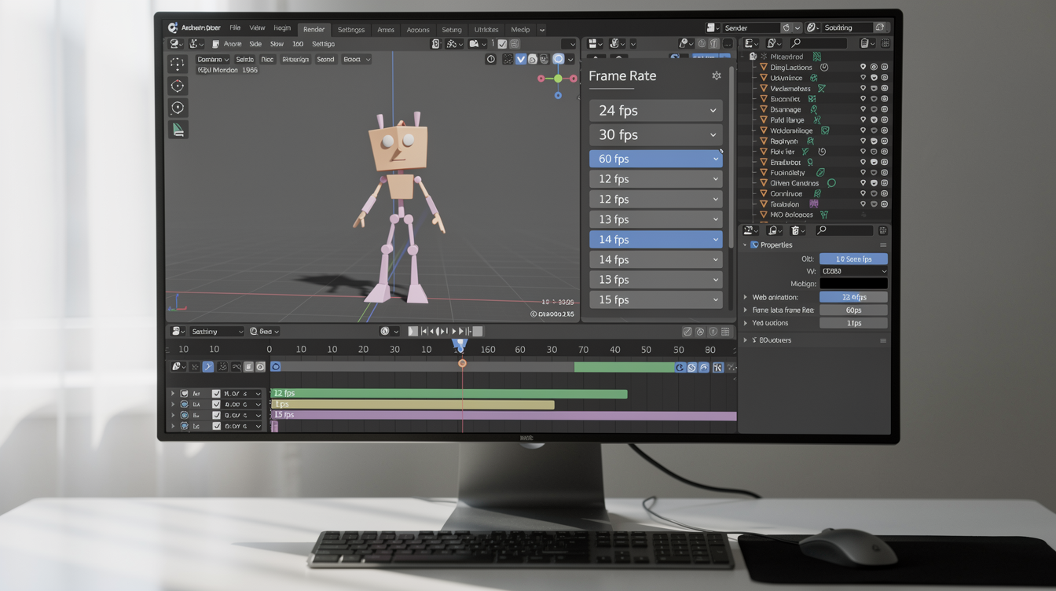Click the 60ps frame rate slider in Properties
The width and height of the screenshot is (1056, 591).
coord(853,310)
